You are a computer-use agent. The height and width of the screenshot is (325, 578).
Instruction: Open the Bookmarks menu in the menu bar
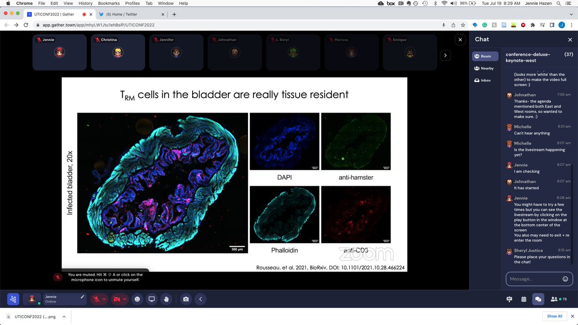[x=109, y=3]
